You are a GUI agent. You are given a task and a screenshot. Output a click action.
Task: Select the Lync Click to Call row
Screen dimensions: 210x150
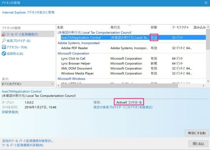pyautogui.click(x=133, y=59)
